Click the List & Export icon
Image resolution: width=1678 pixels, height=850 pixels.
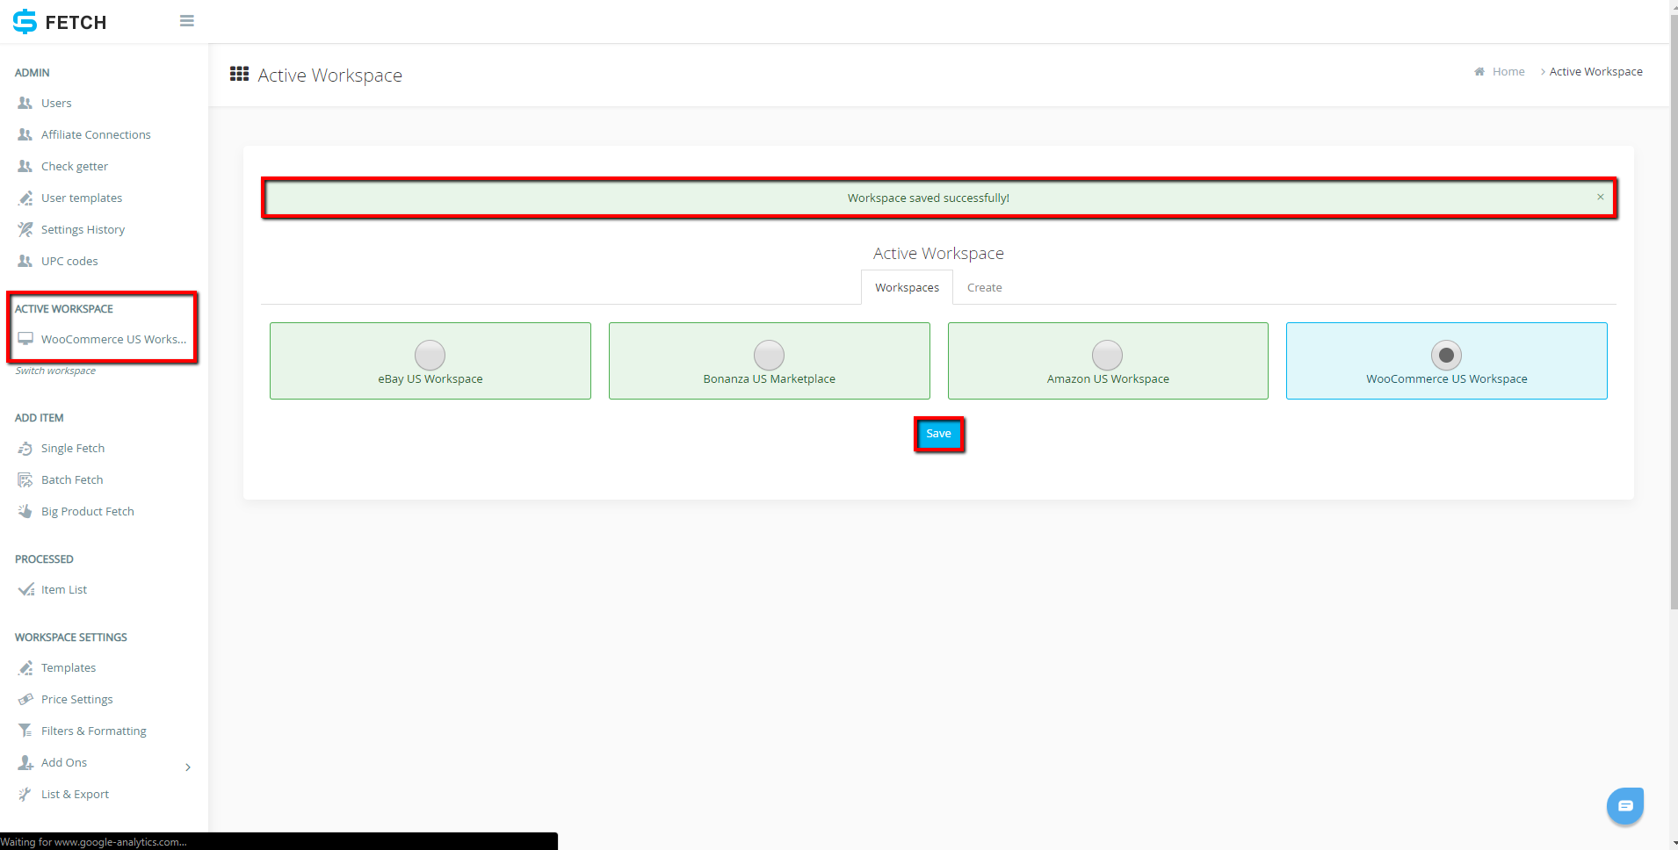25,794
